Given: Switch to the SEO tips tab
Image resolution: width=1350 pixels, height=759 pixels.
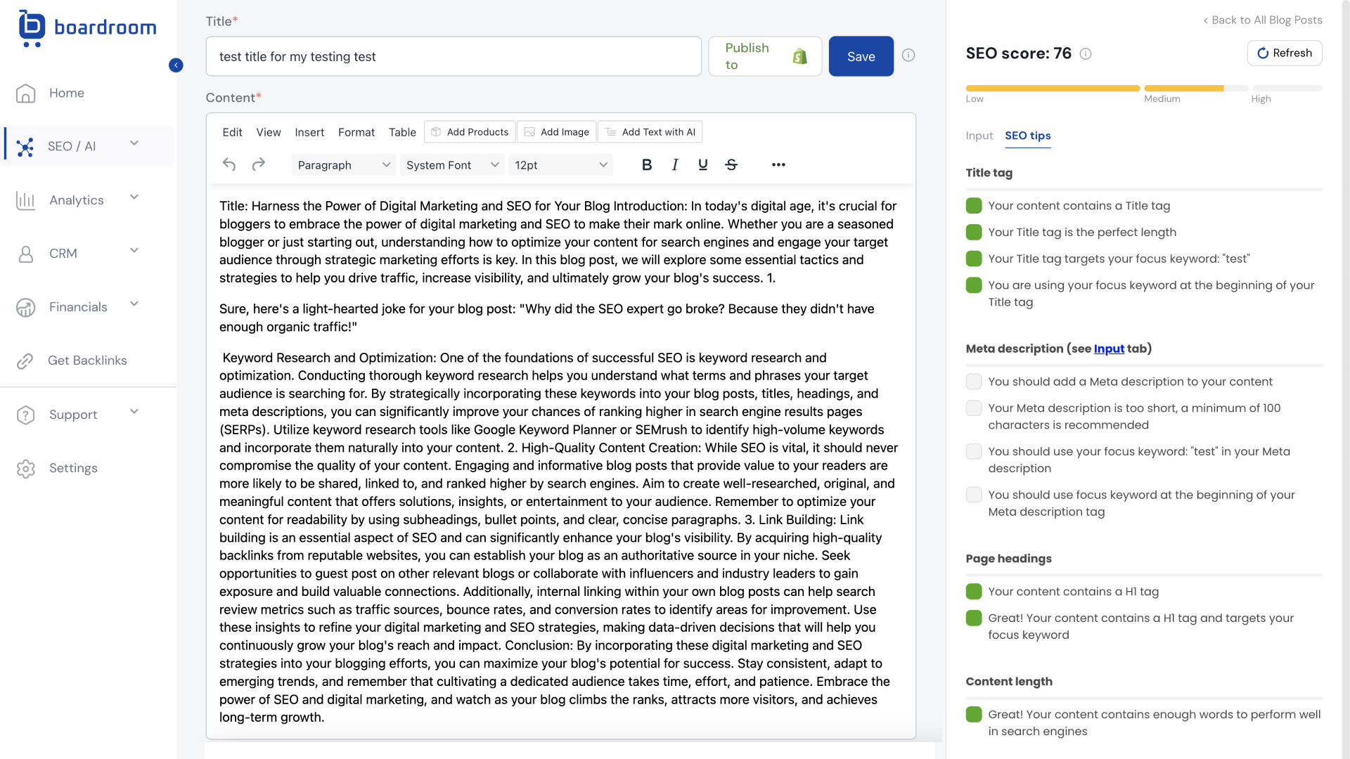Looking at the screenshot, I should tap(1028, 136).
